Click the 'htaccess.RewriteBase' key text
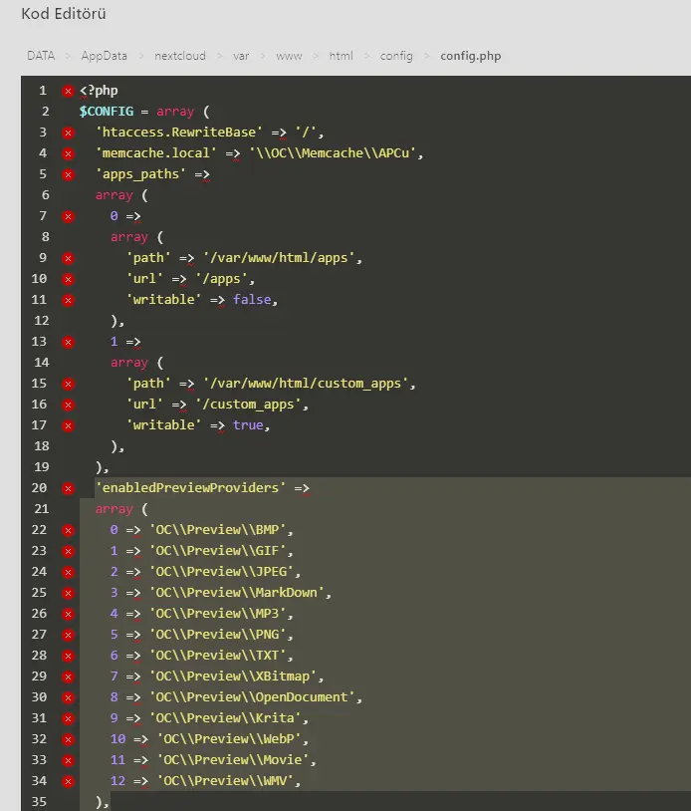691x811 pixels. tap(179, 133)
